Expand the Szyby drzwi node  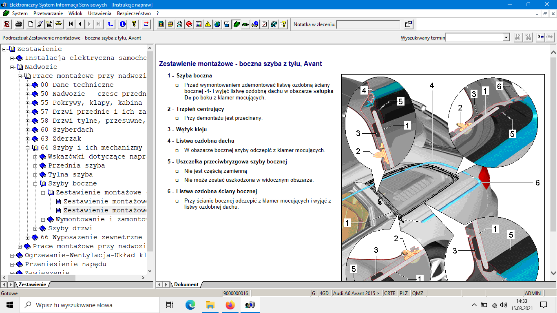[x=35, y=229]
